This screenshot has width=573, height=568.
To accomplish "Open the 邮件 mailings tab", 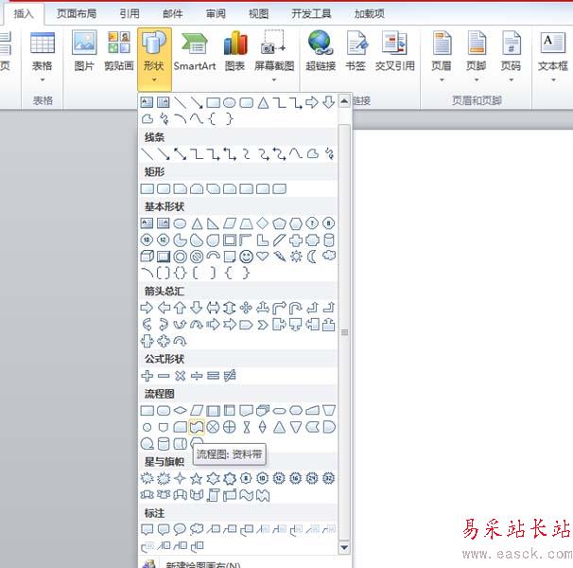I will [172, 14].
